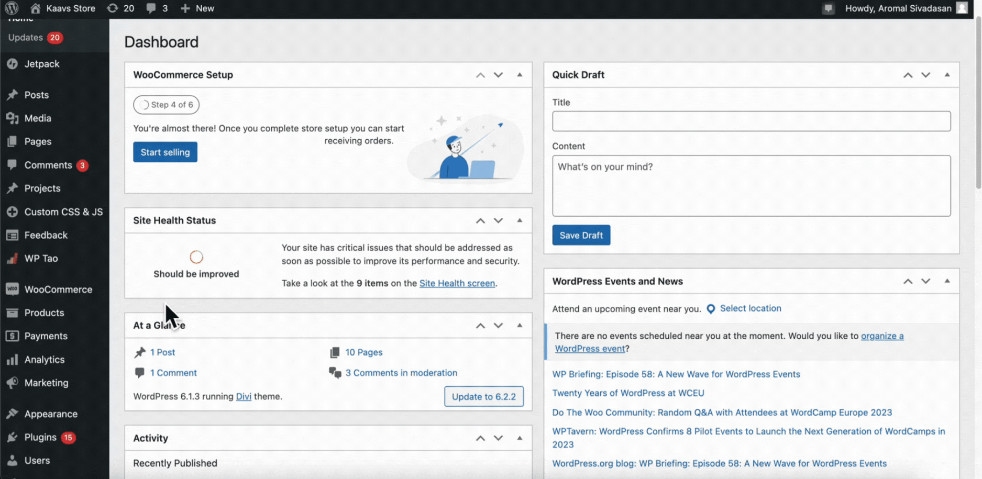Open Twenty Years of WordPress at WCEU
982x479 pixels.
point(628,393)
